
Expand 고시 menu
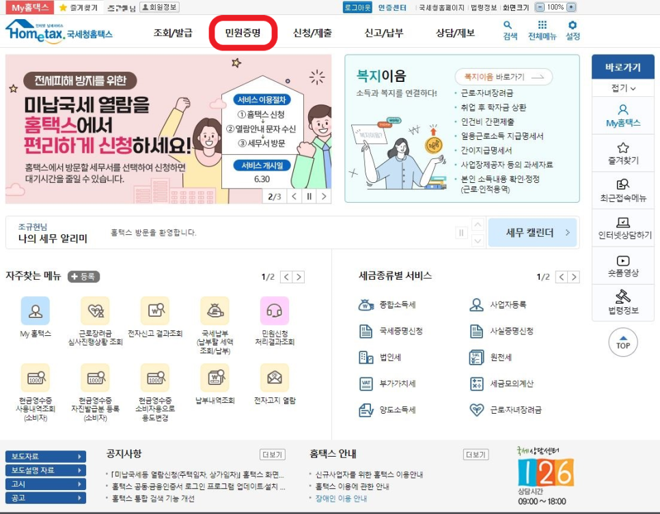46,484
